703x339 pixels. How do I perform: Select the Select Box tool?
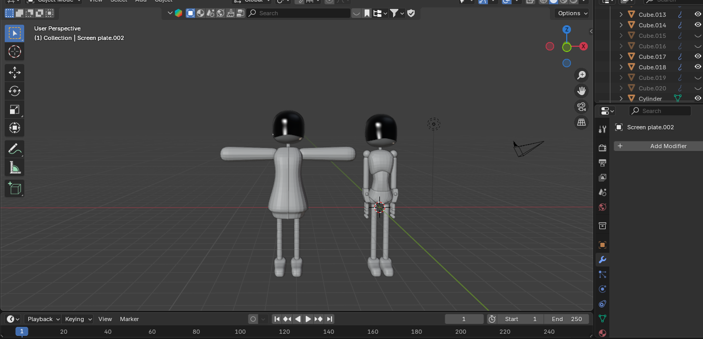coord(15,34)
